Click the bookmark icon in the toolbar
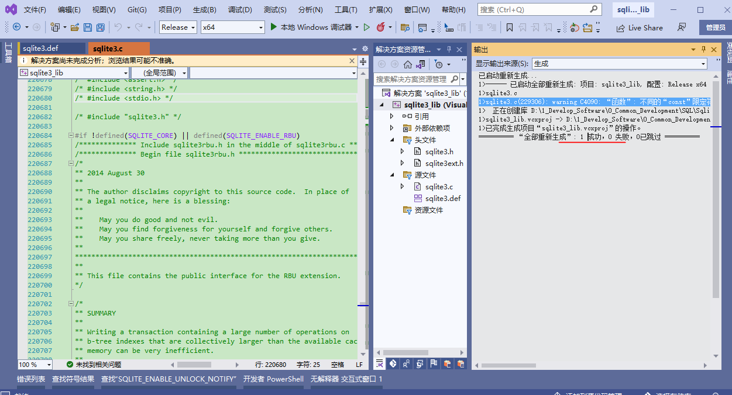This screenshot has width=732, height=395. click(509, 27)
